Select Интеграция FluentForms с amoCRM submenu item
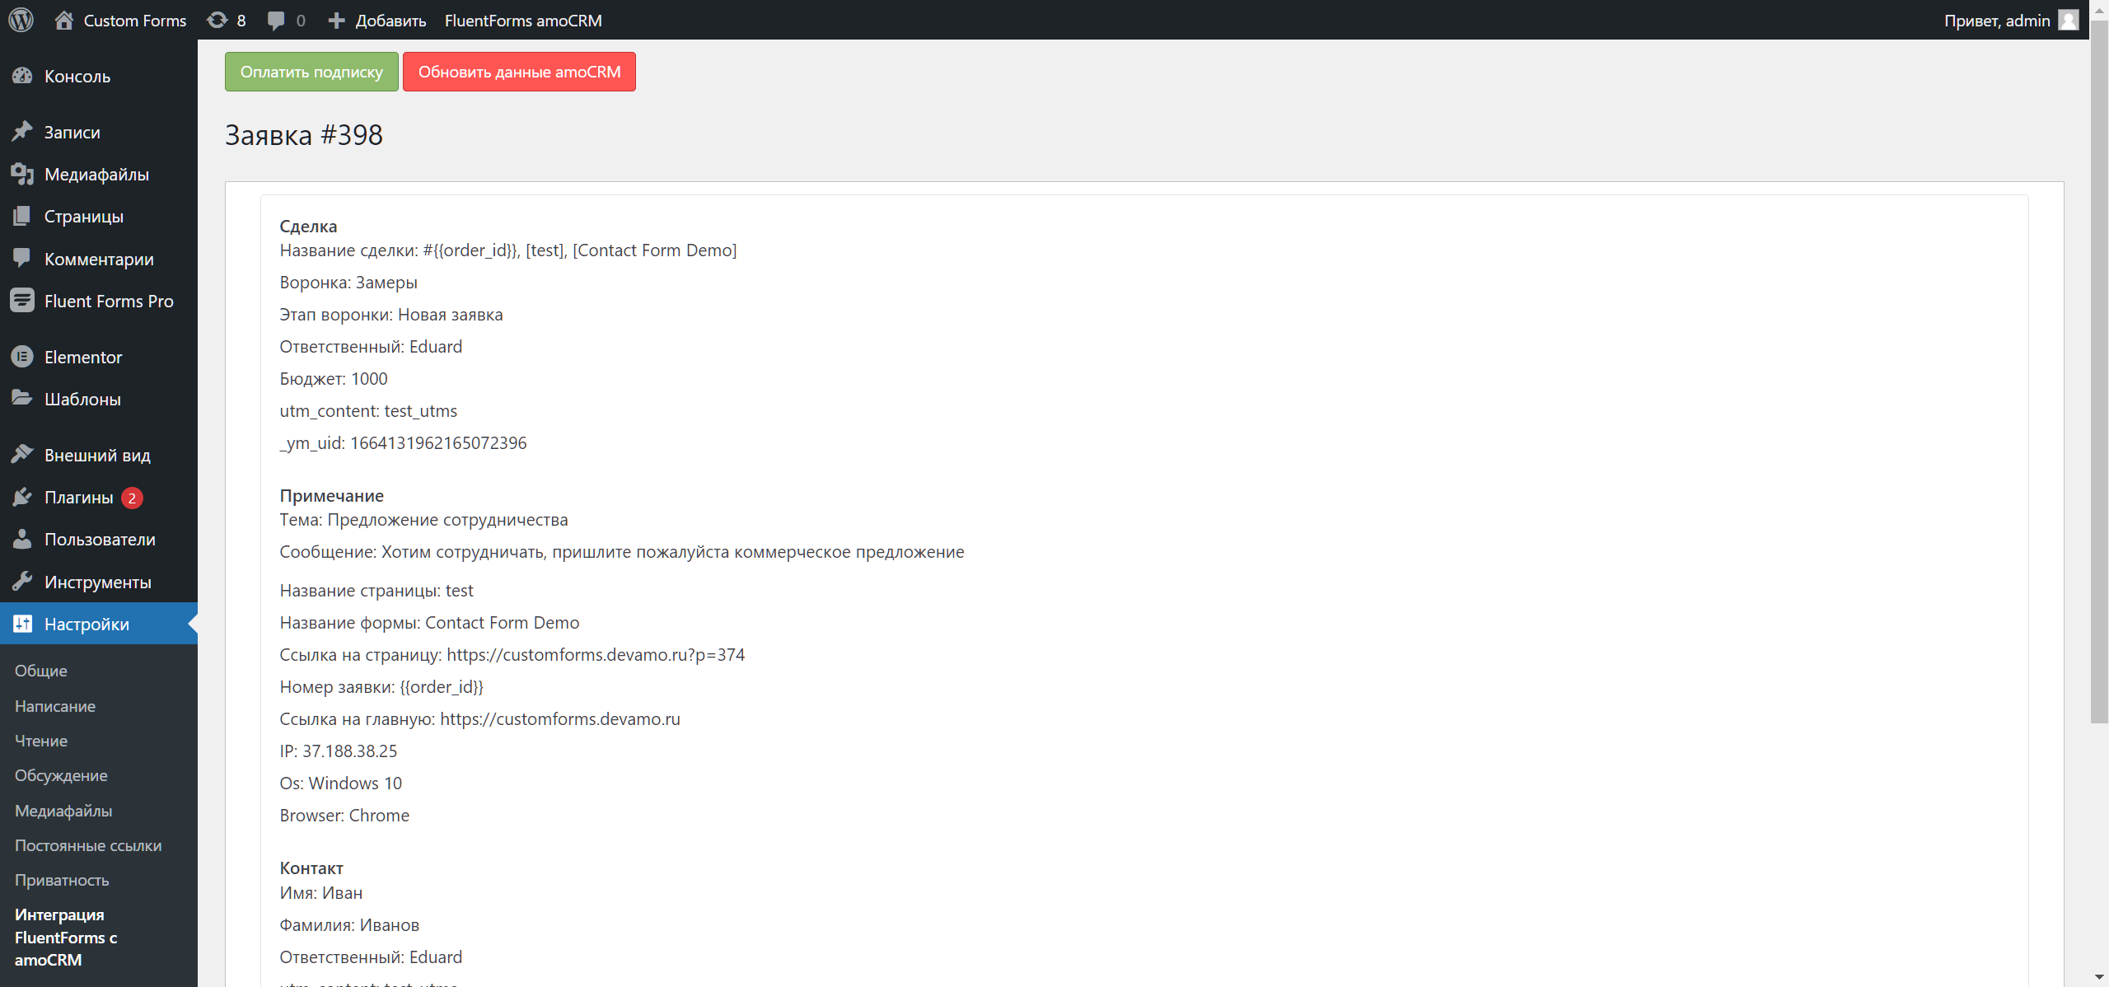The height and width of the screenshot is (987, 2109). 66,938
